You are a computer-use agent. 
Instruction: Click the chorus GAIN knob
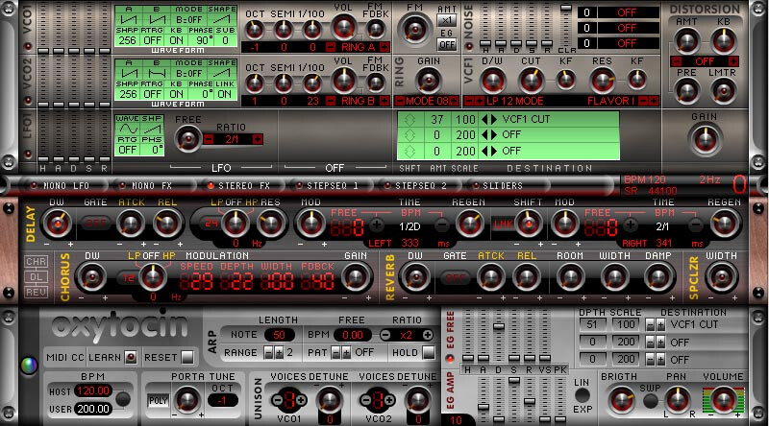tap(358, 277)
